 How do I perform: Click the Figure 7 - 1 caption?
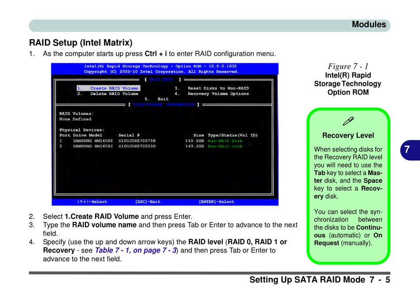click(x=348, y=66)
